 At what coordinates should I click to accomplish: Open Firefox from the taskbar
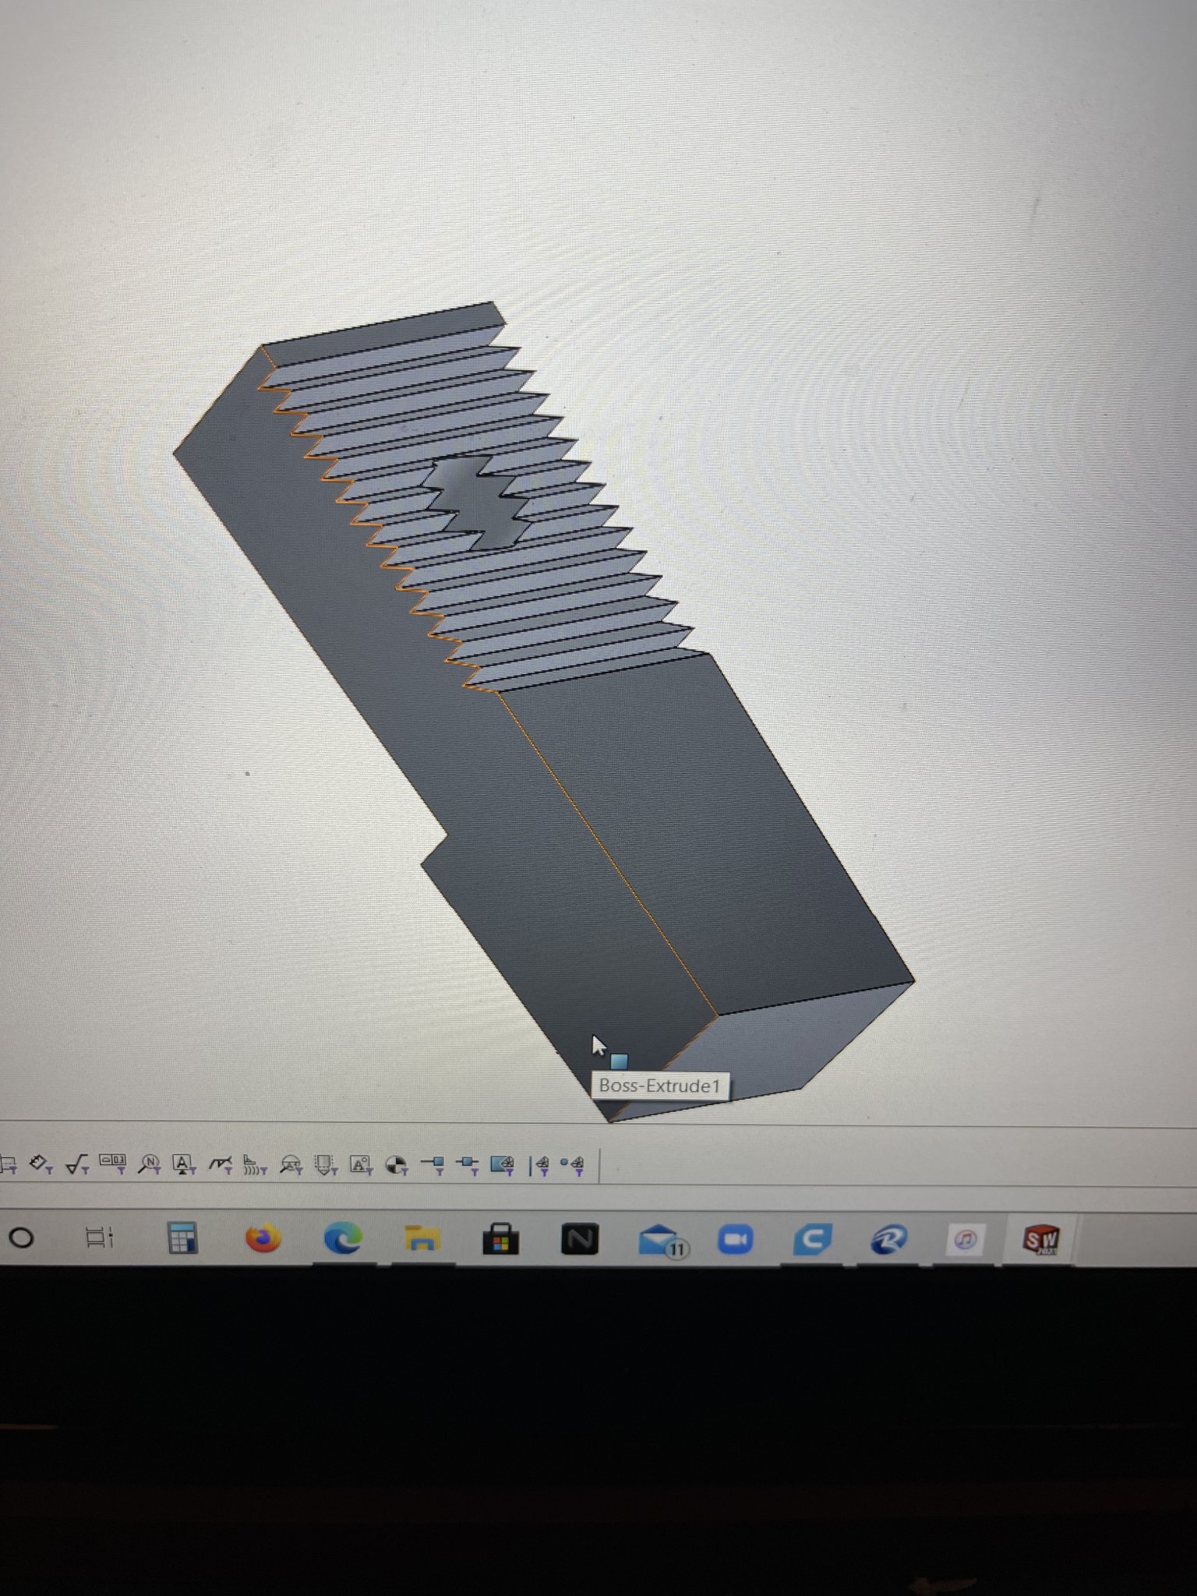click(263, 1238)
